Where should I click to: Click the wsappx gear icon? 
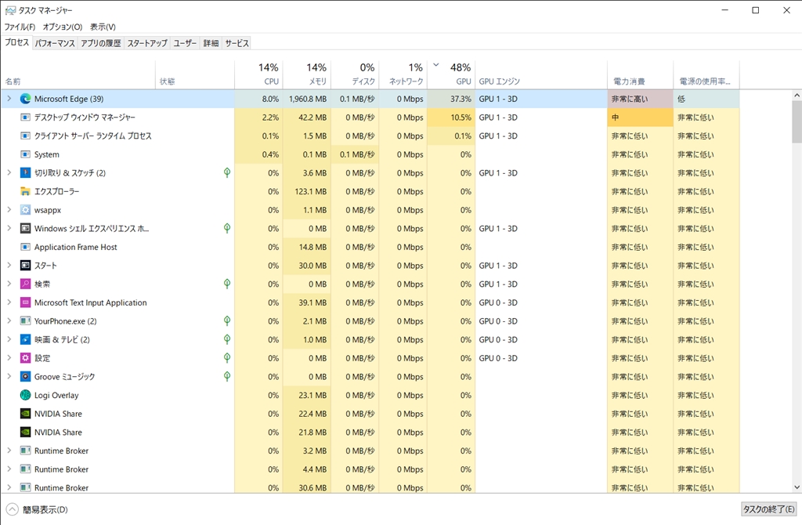tap(25, 210)
